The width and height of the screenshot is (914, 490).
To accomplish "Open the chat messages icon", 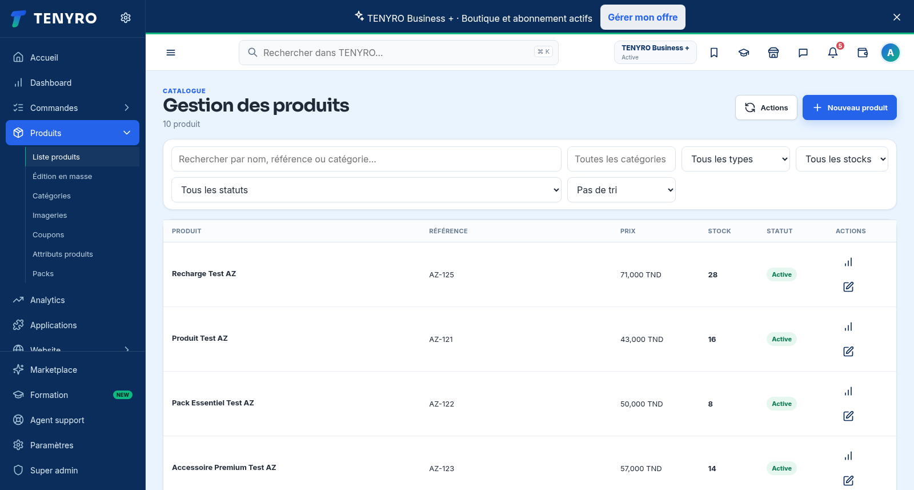I will (803, 53).
